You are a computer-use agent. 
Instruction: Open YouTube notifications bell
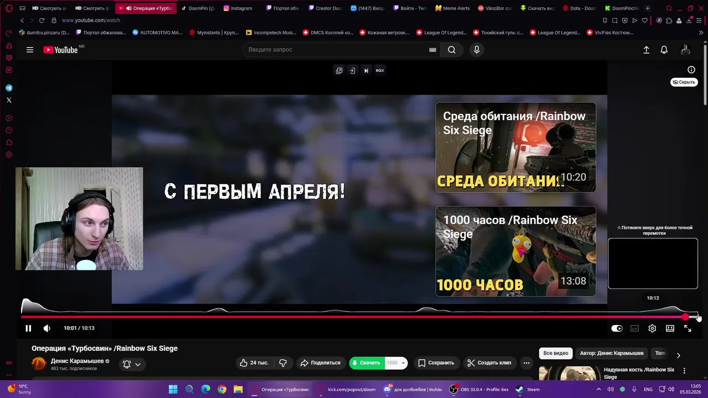(x=664, y=50)
